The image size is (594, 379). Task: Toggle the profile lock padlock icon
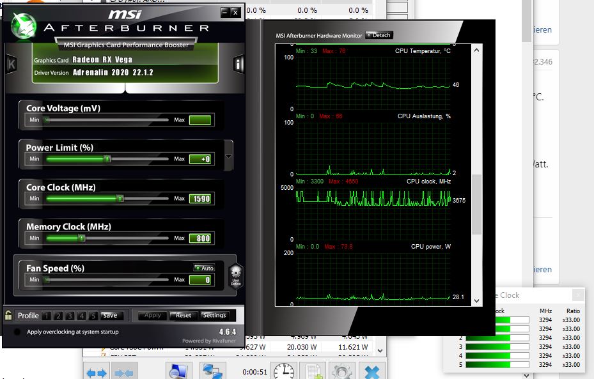8,315
